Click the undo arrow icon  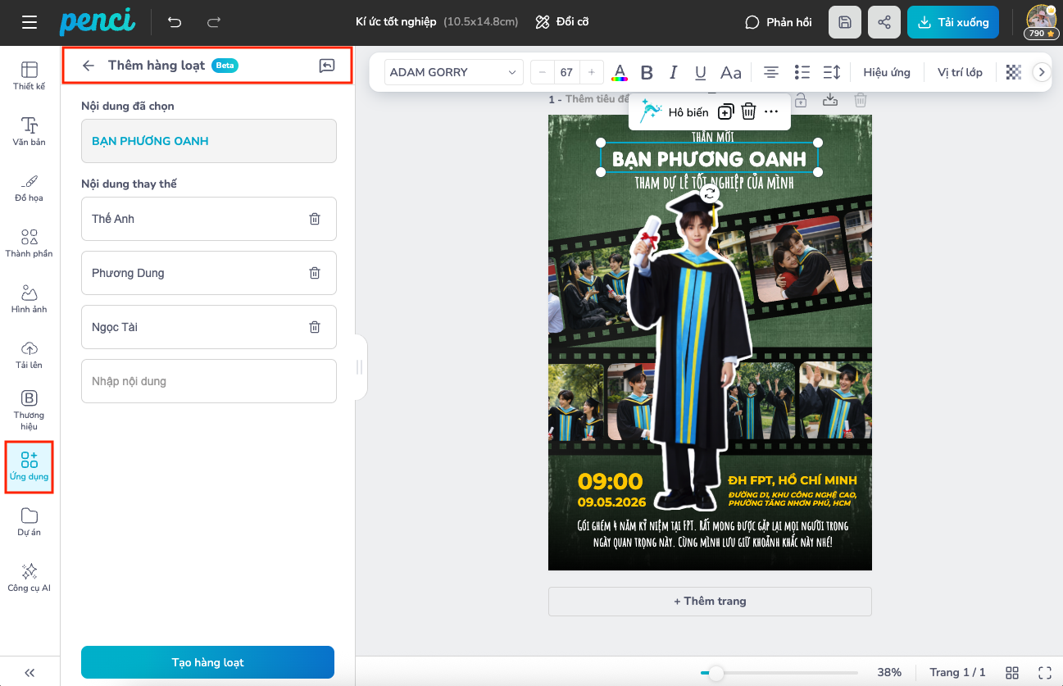pos(175,22)
